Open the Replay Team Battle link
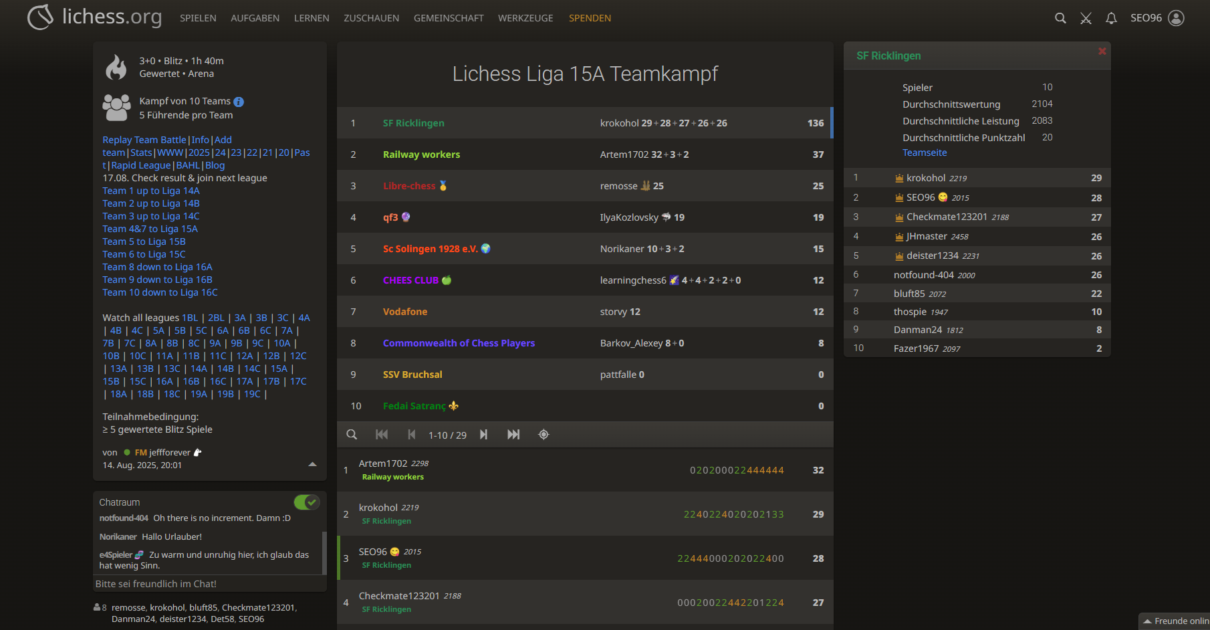1210x630 pixels. (x=144, y=140)
